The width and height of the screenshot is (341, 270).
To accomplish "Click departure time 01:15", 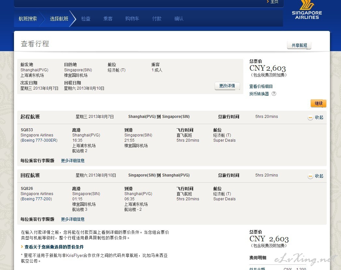I will (x=78, y=199).
